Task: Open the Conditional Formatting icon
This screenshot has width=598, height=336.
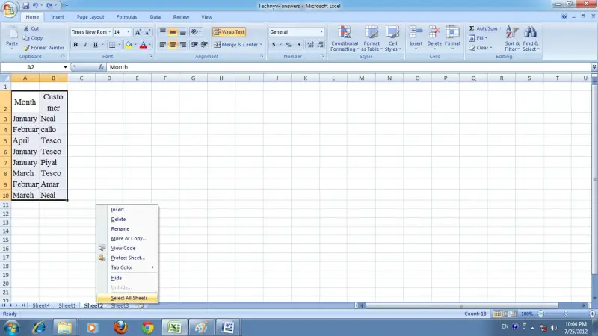Action: point(345,33)
